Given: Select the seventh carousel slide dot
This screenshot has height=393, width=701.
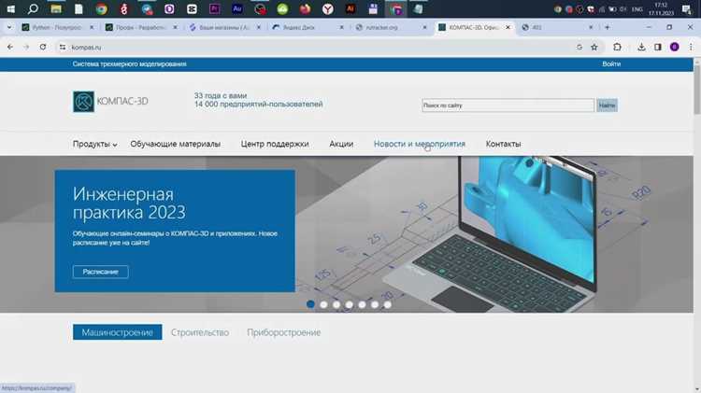Looking at the screenshot, I should click(388, 304).
